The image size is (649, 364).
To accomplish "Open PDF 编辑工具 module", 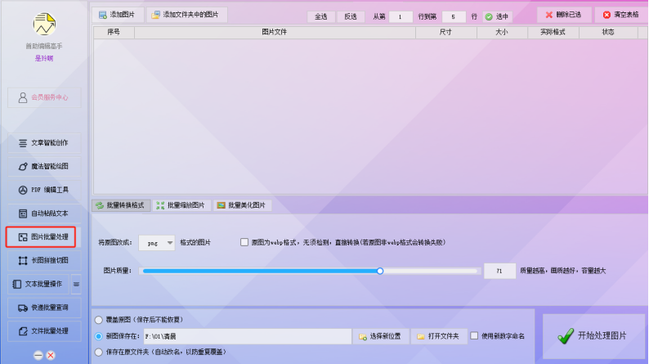I will pyautogui.click(x=44, y=190).
